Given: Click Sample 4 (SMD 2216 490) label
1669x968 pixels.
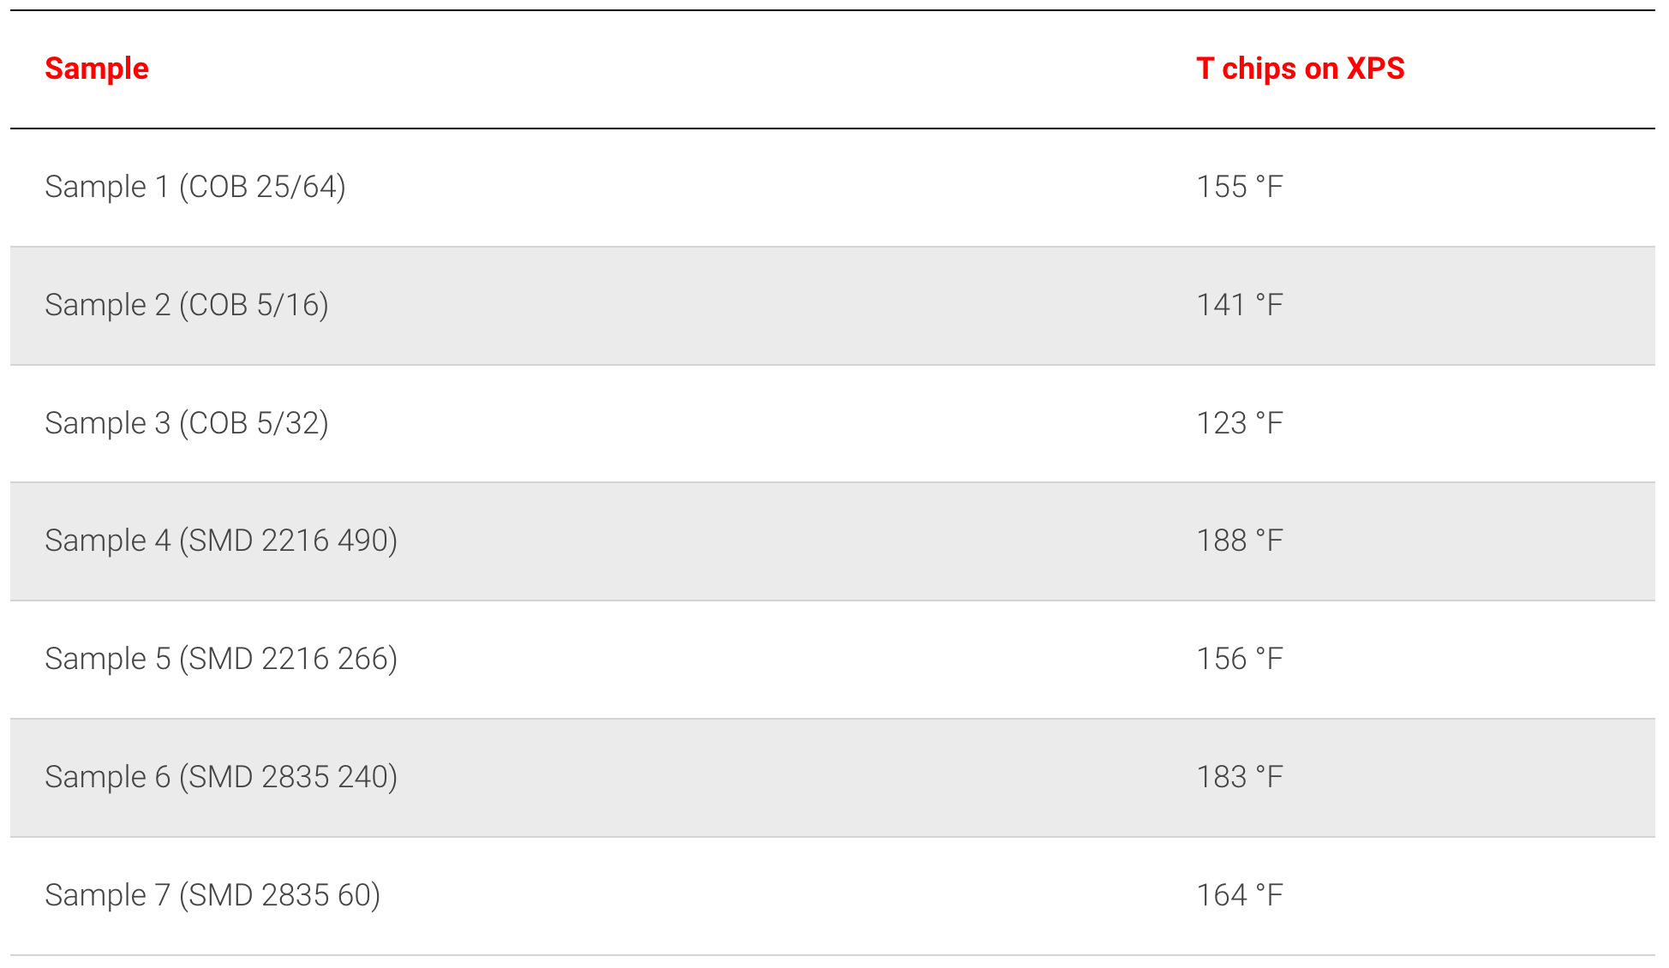Looking at the screenshot, I should (221, 541).
